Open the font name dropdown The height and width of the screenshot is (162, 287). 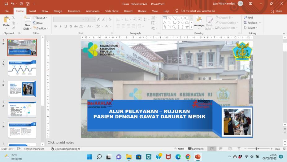(84, 19)
